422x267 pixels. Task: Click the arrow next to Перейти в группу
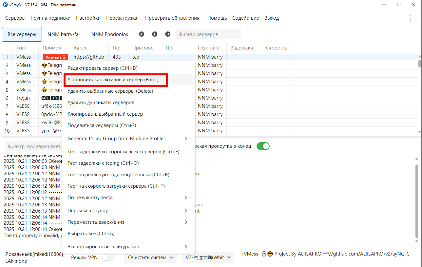(186, 211)
